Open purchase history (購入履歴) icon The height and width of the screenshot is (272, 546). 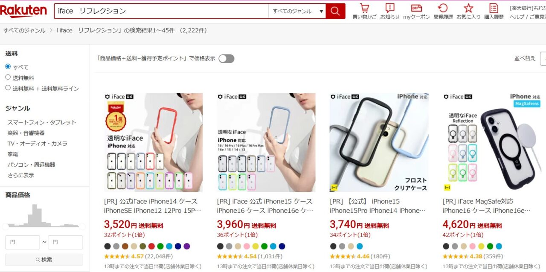click(494, 11)
